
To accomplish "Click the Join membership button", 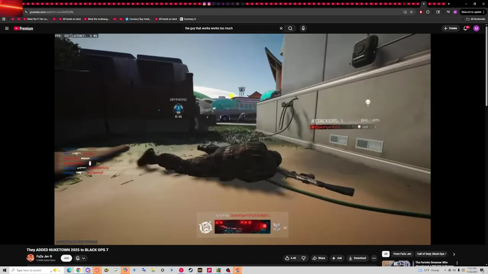I will pyautogui.click(x=66, y=258).
